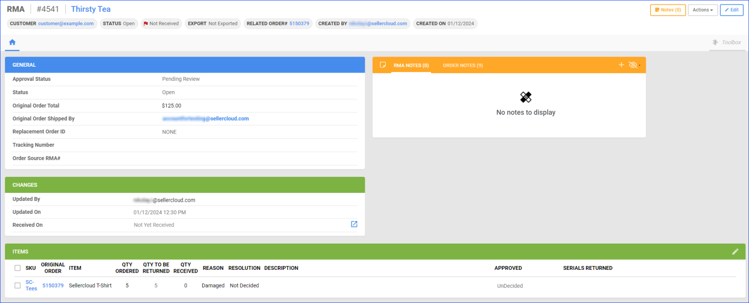The height and width of the screenshot is (303, 749).
Task: Click the notes icon inside the Notes (0) button
Action: point(657,9)
